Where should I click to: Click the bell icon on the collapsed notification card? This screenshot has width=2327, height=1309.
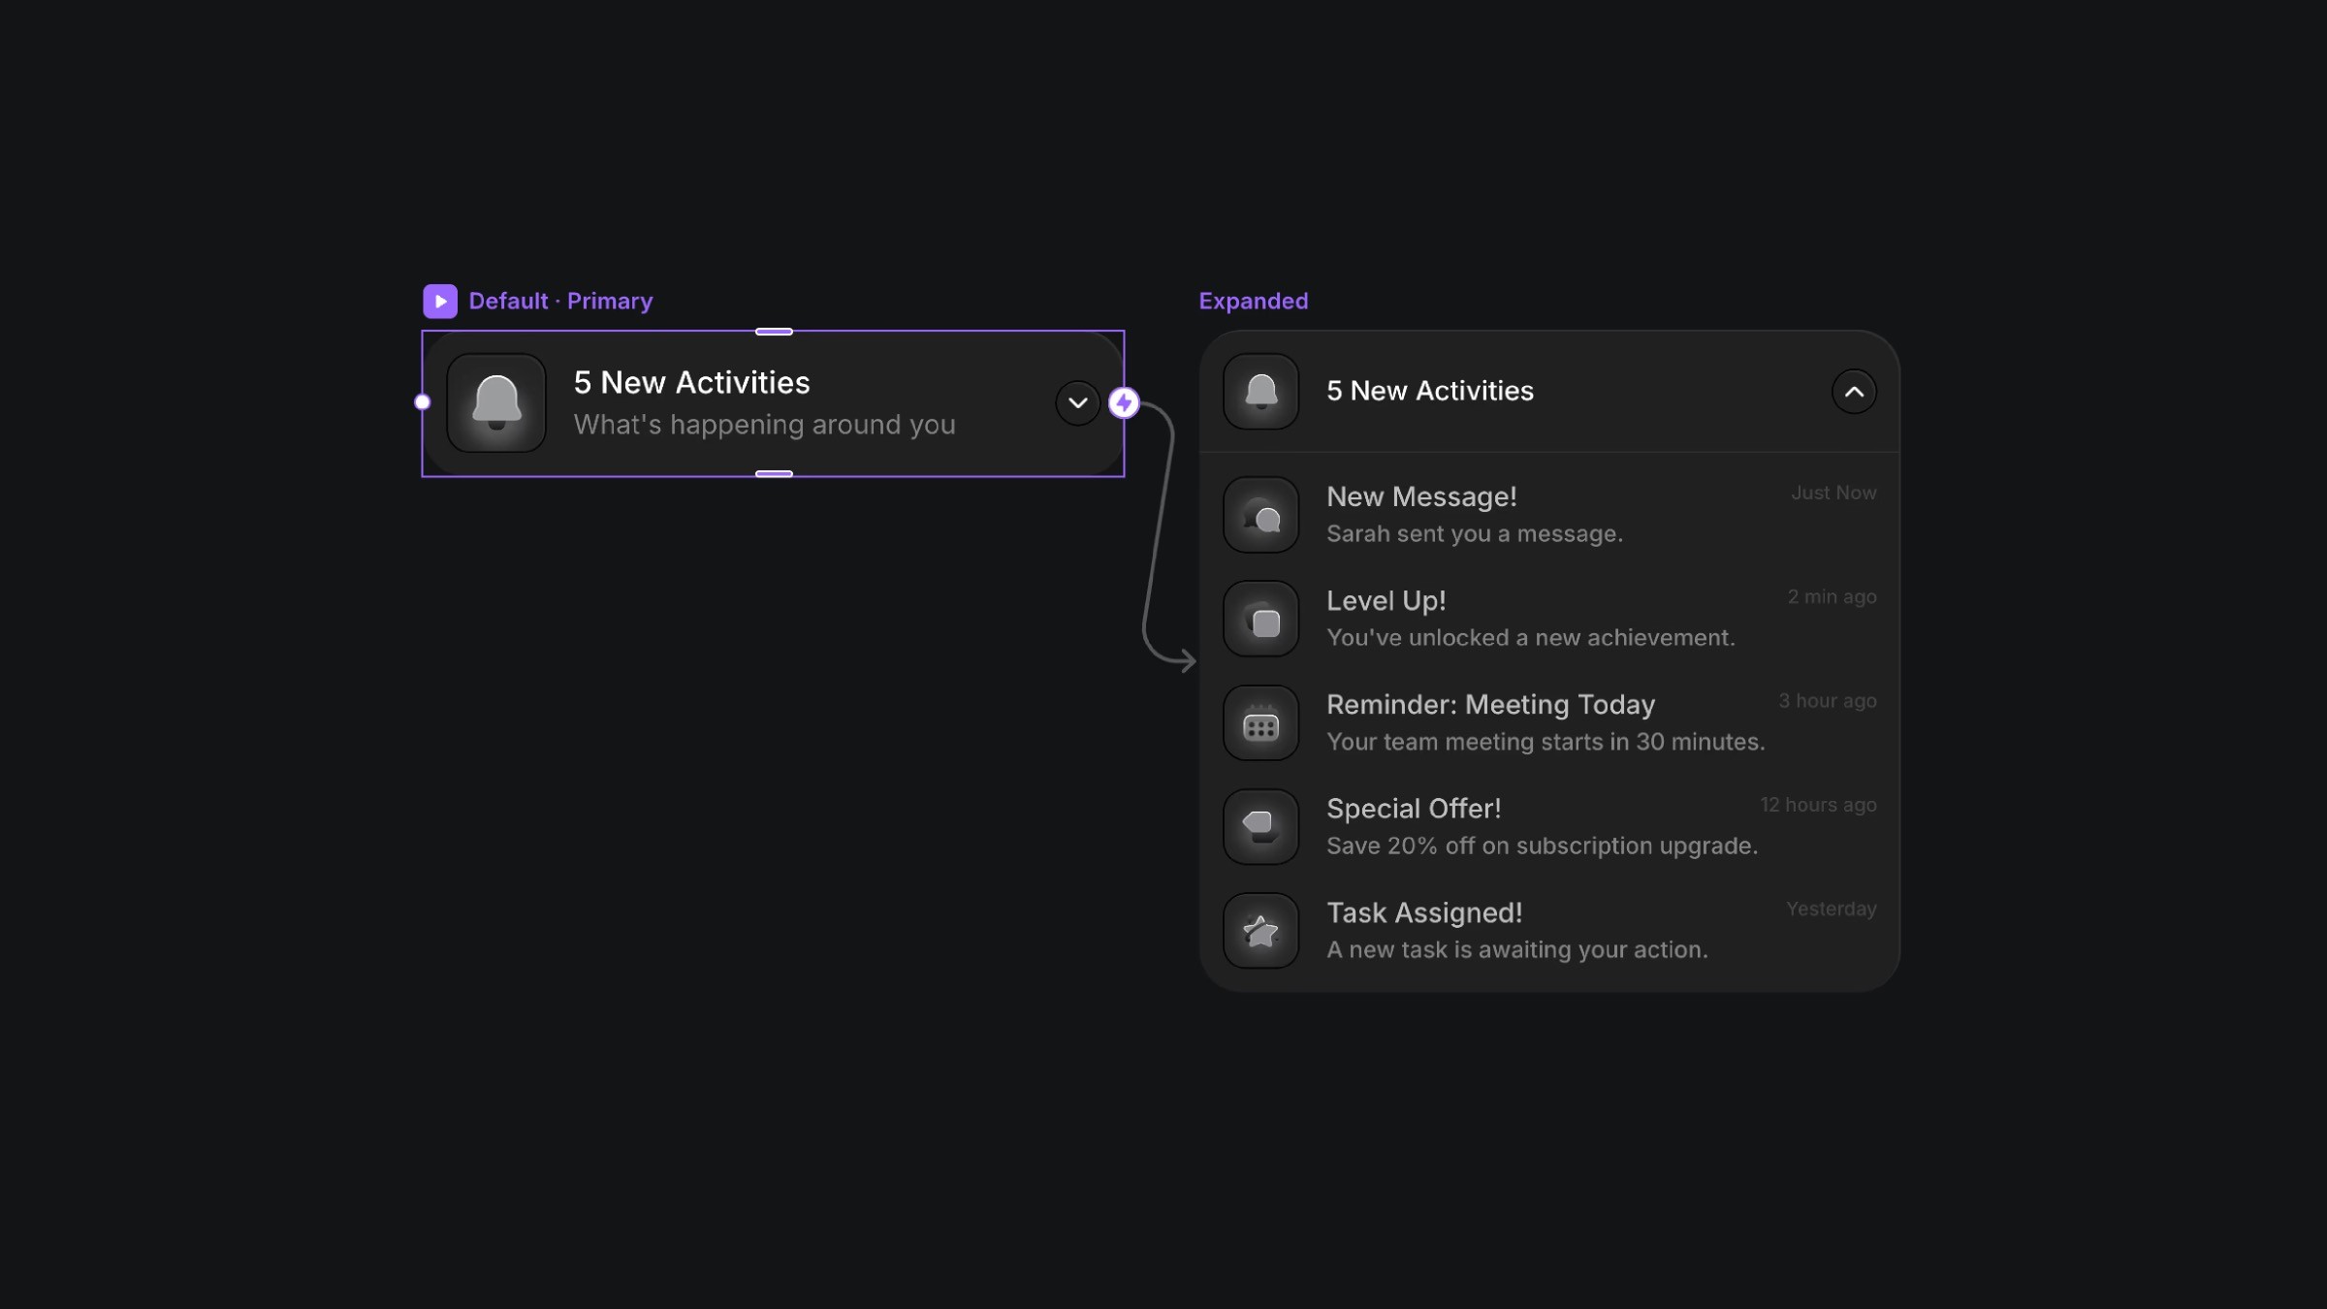coord(495,403)
